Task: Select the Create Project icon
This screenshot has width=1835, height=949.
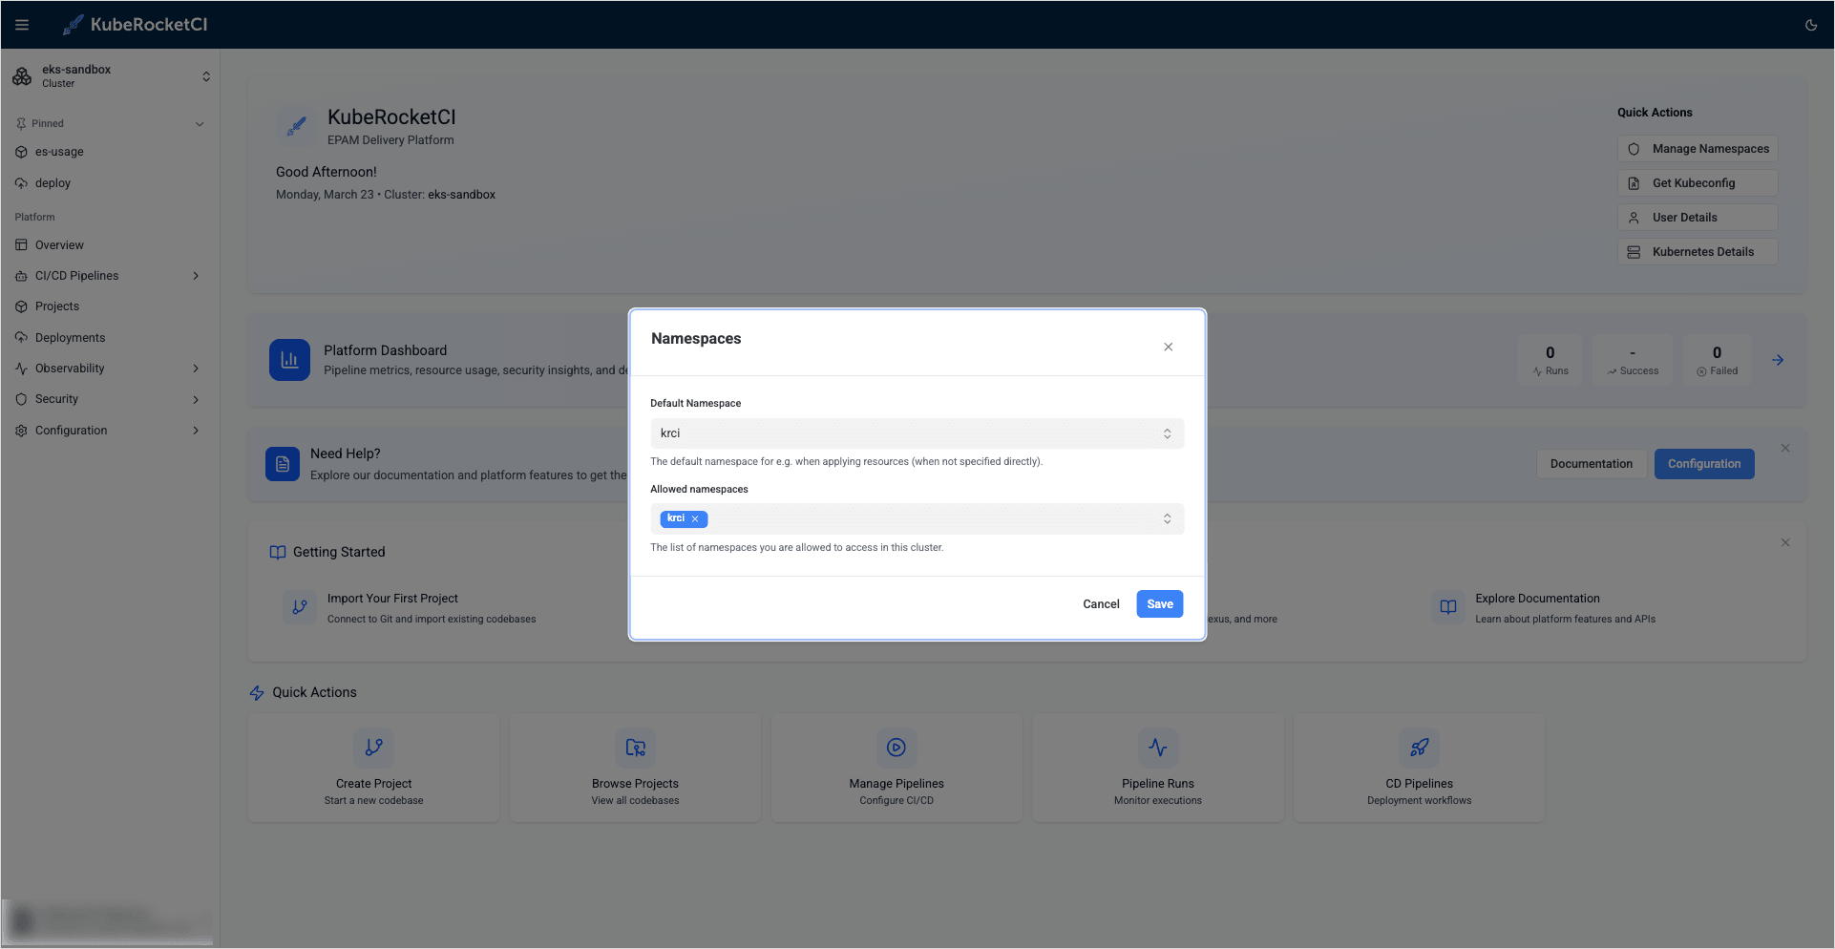Action: point(373,748)
